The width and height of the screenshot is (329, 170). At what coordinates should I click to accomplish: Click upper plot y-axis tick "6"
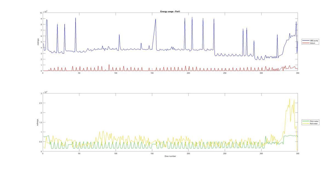click(x=41, y=36)
